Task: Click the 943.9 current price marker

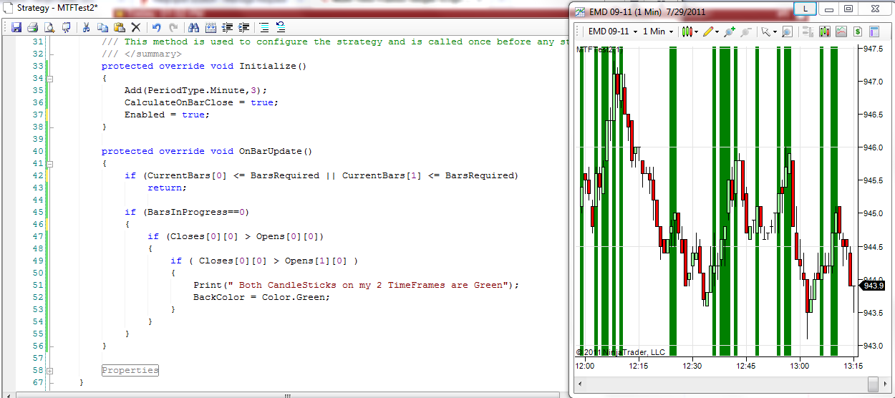Action: click(872, 286)
